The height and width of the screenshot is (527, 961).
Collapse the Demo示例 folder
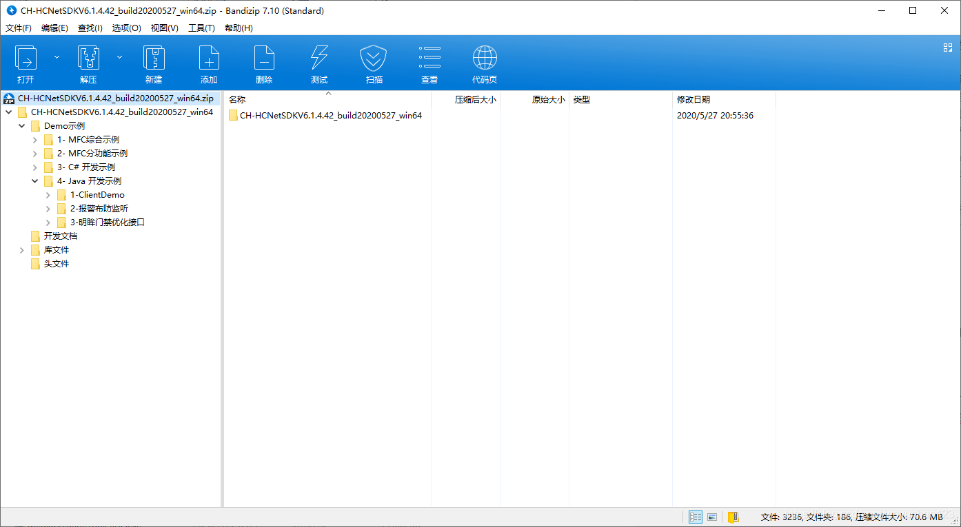[x=21, y=126]
